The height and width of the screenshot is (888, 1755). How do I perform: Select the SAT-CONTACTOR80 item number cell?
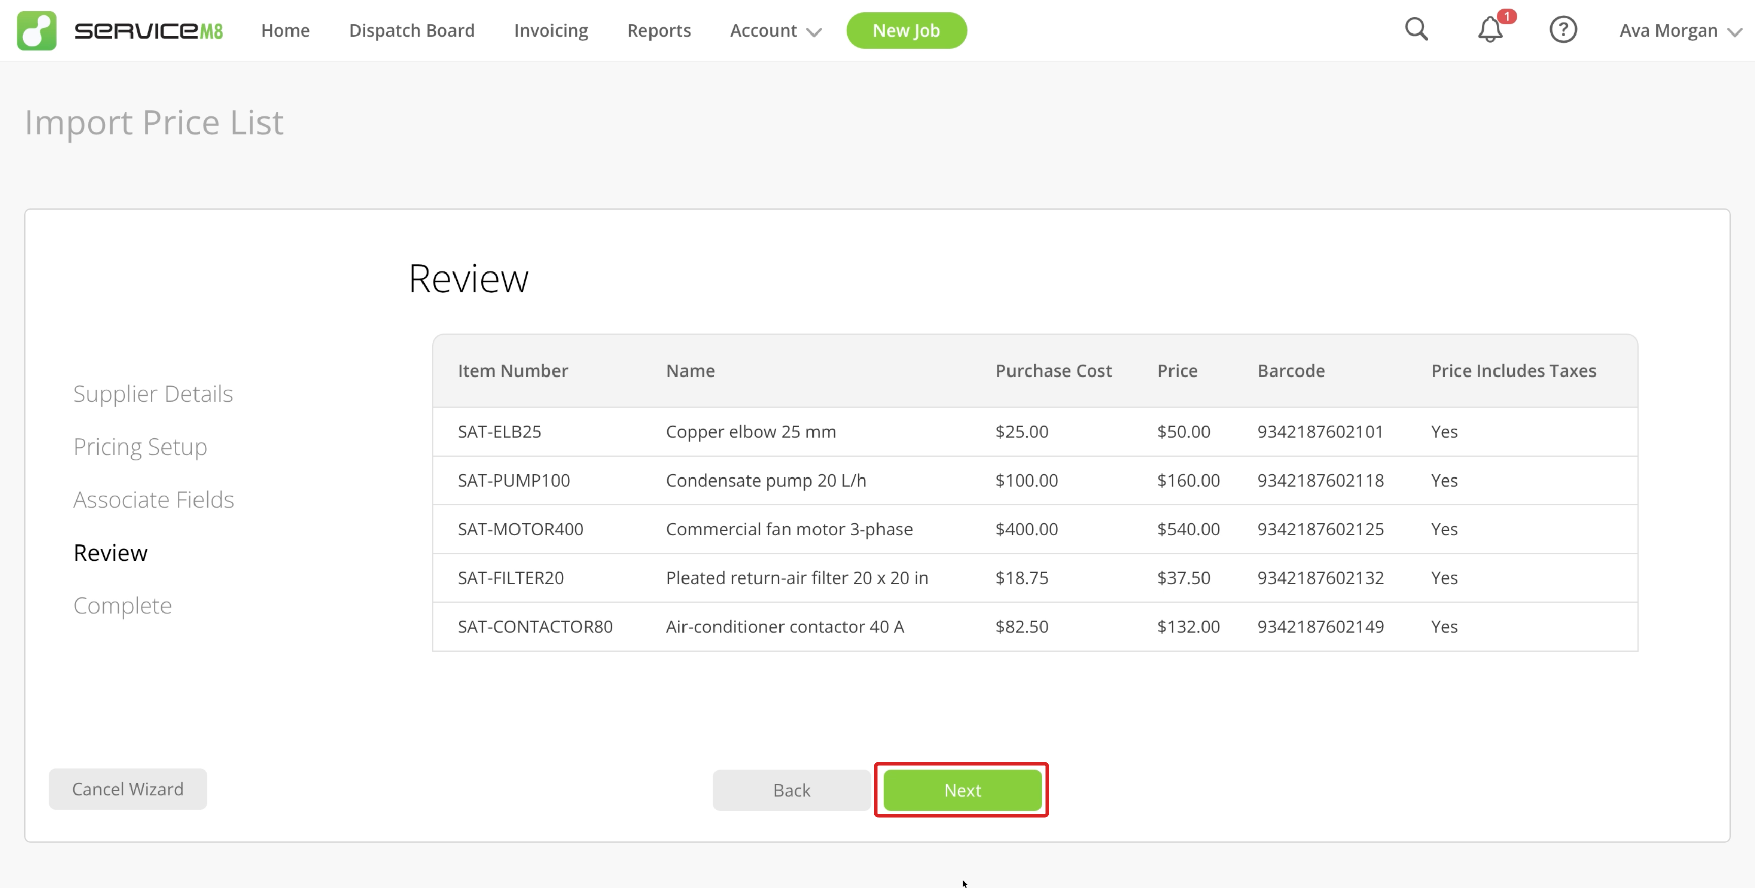[x=535, y=627]
